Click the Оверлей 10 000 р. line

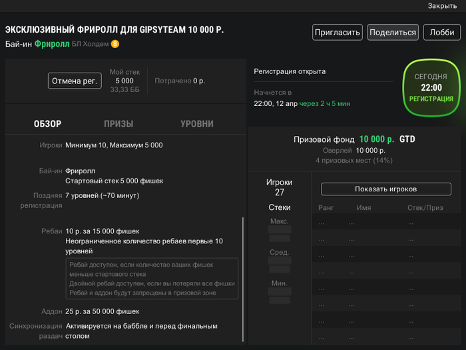[354, 150]
